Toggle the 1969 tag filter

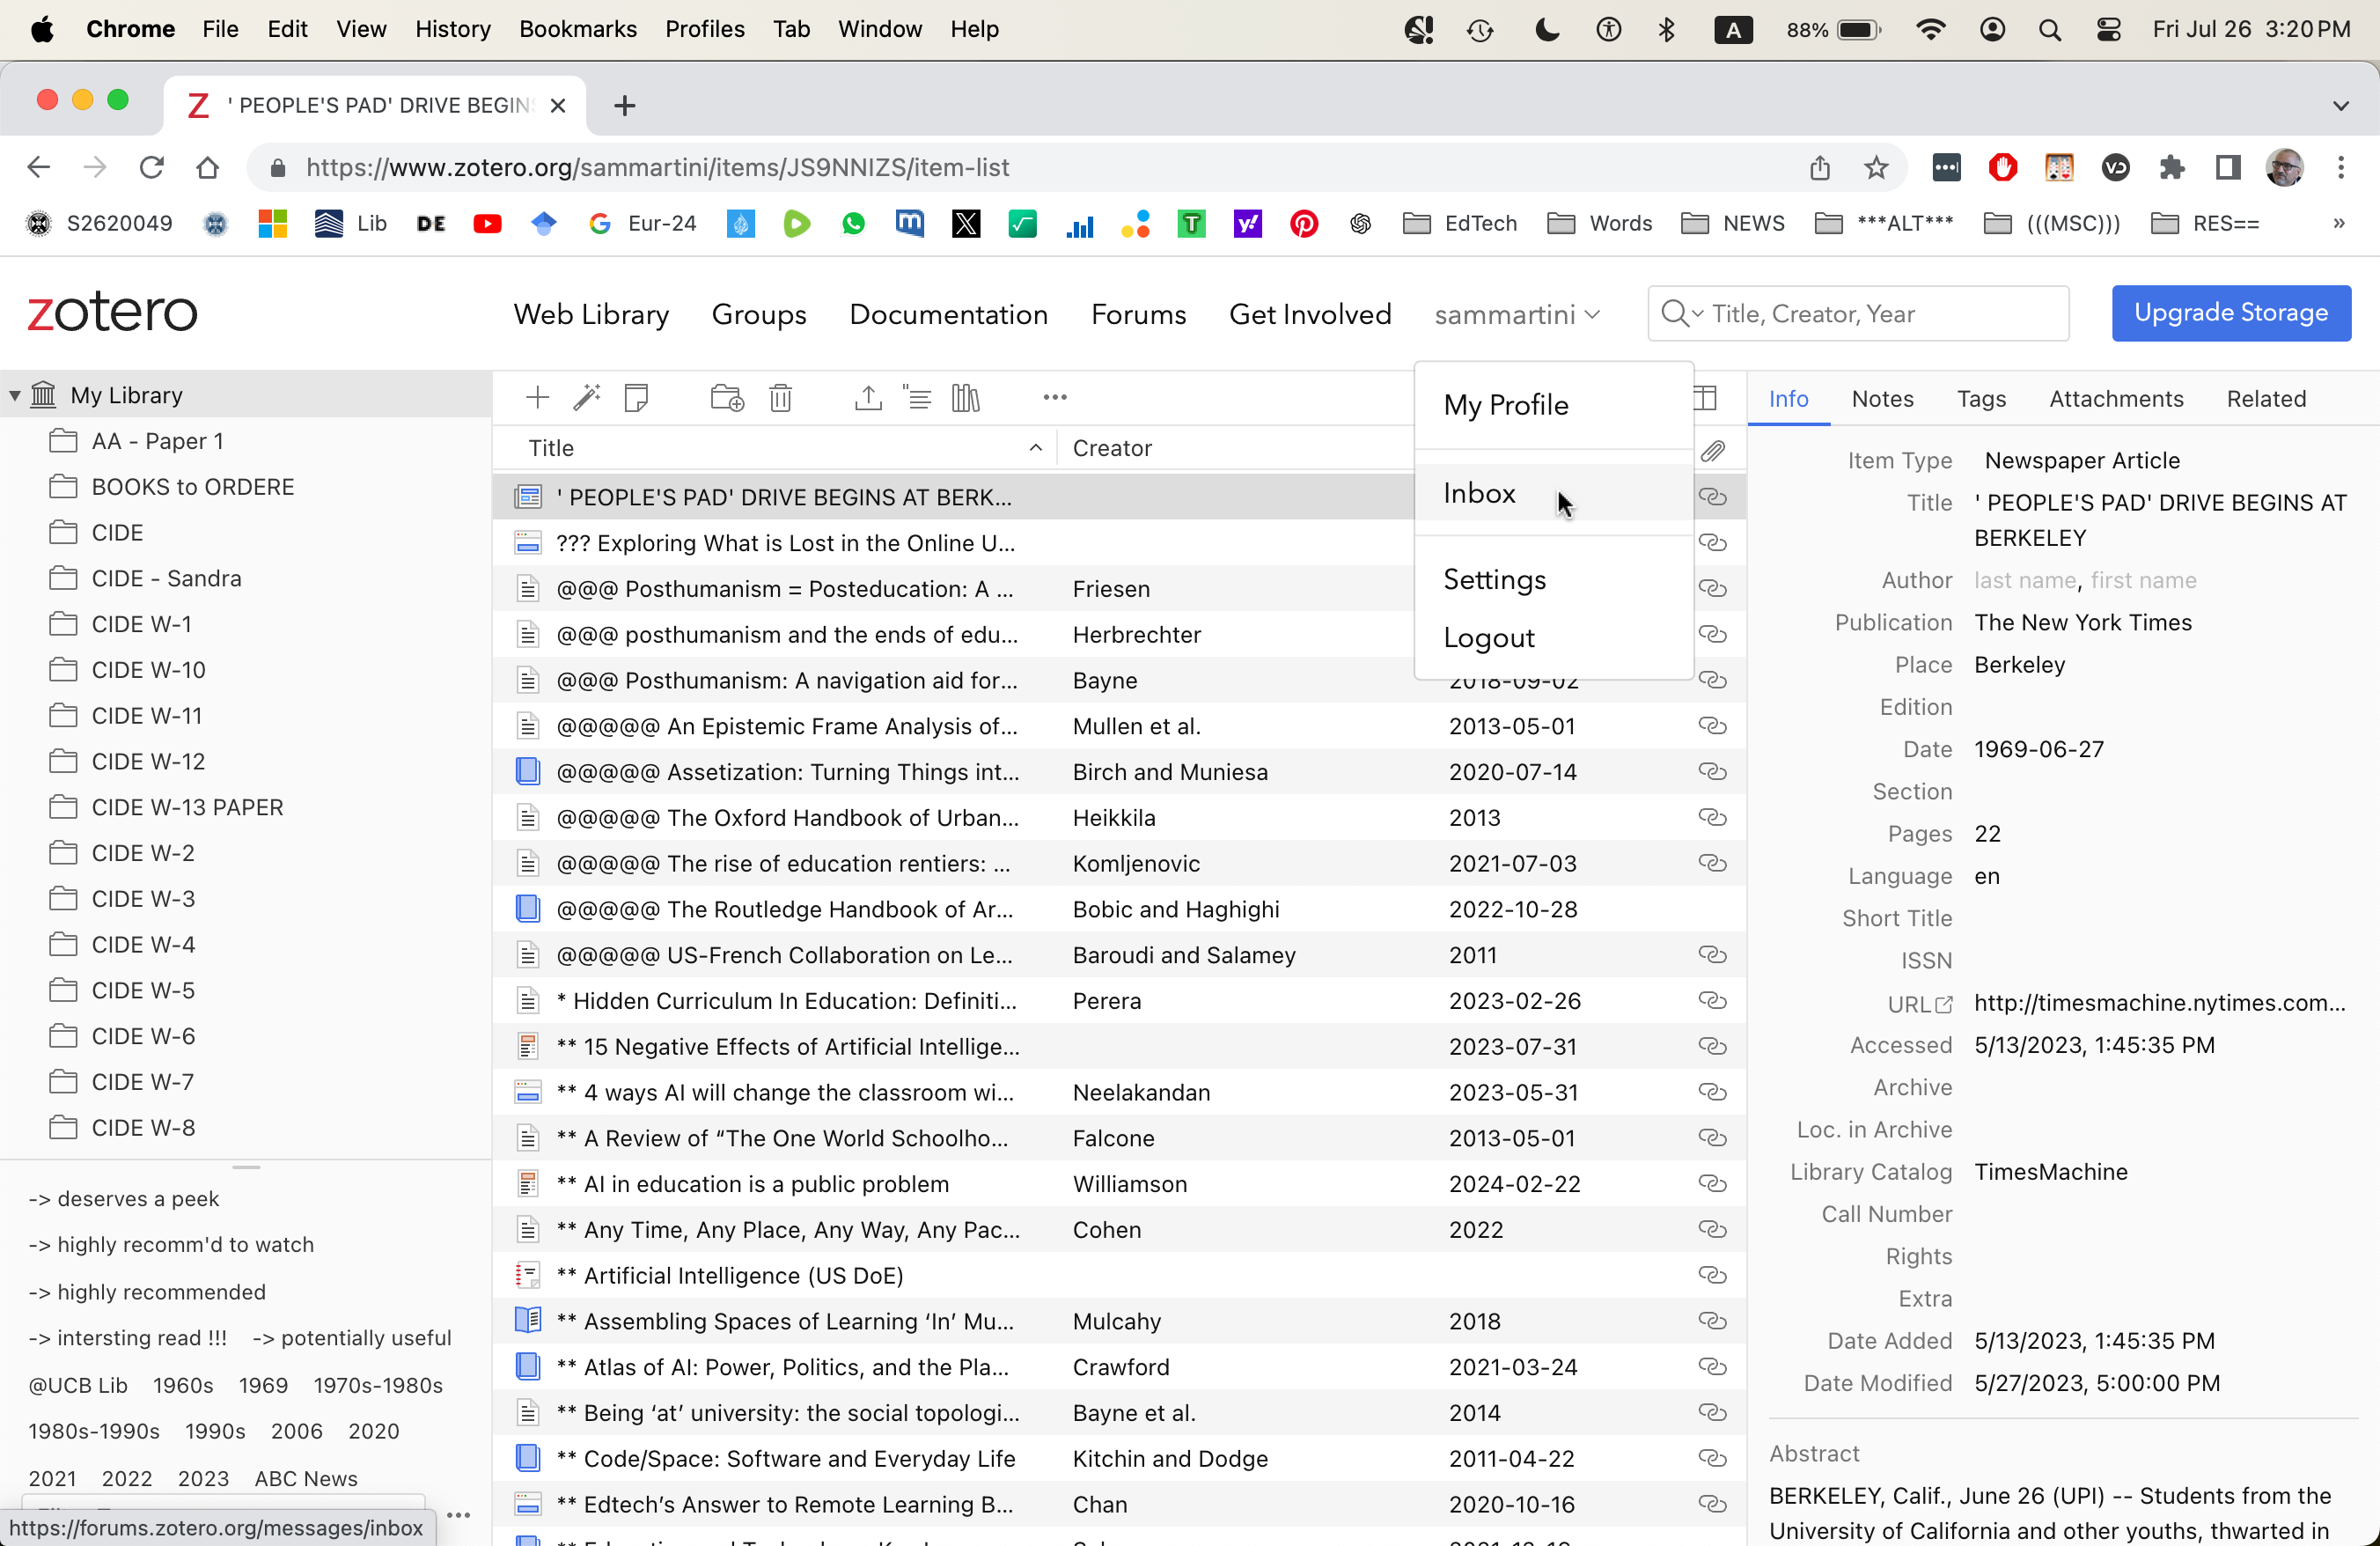(x=263, y=1385)
